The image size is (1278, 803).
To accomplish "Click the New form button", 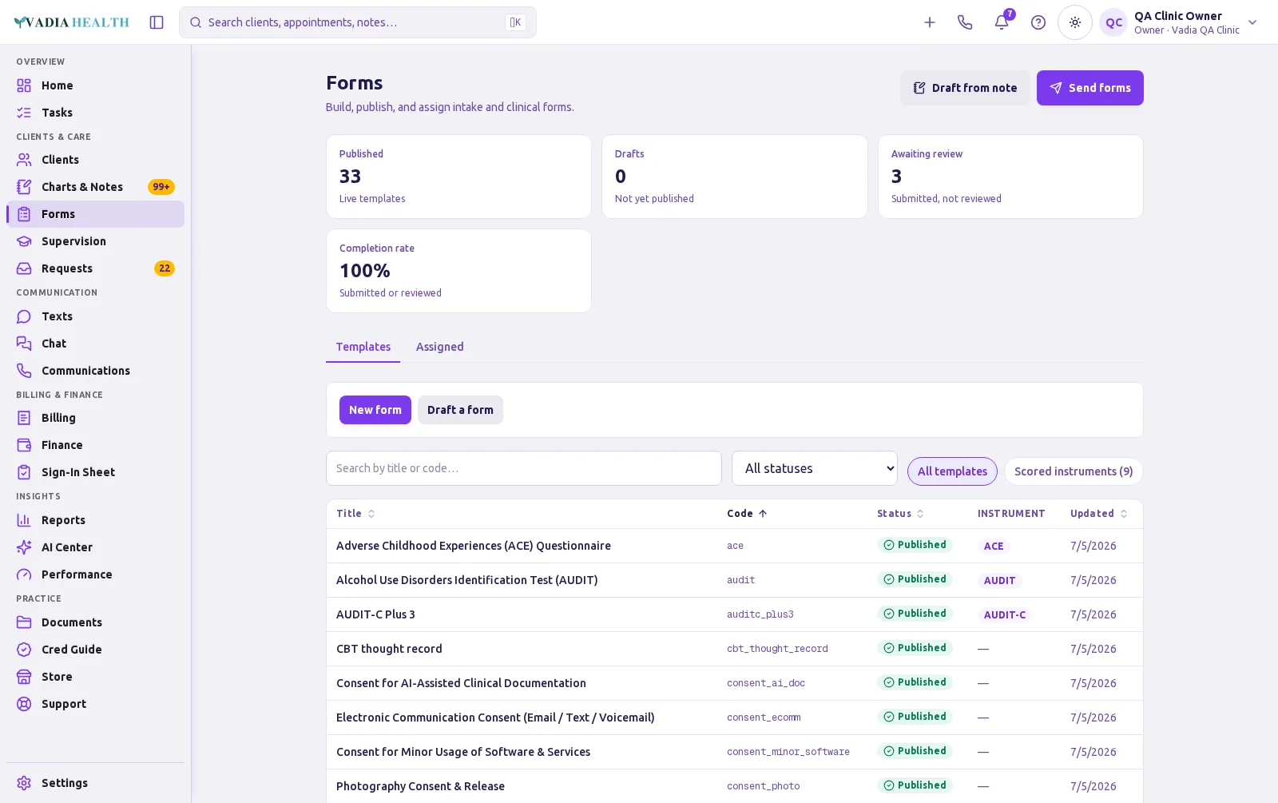I will [x=375, y=410].
